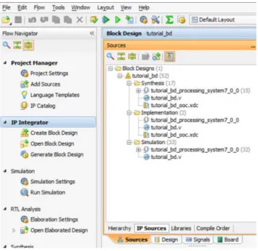Click Create Block Design
The width and height of the screenshot is (258, 251).
[x=49, y=133]
